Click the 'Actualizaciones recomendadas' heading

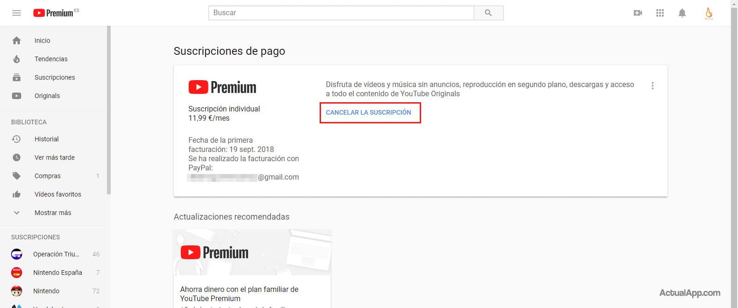(232, 217)
